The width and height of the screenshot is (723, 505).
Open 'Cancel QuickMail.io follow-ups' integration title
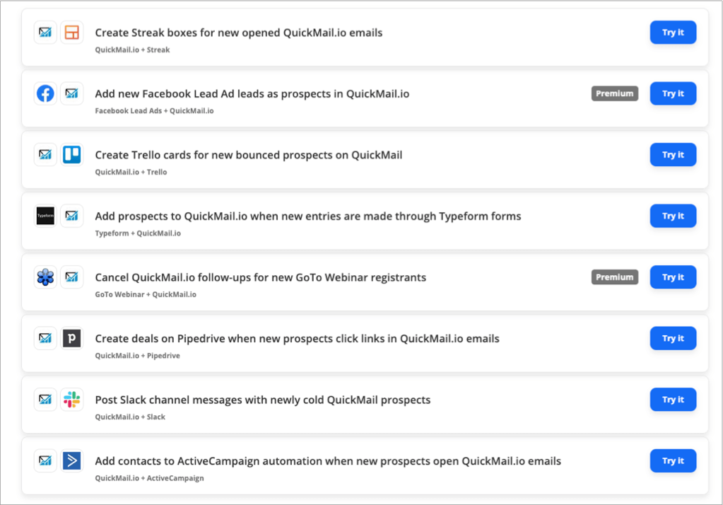pos(261,277)
